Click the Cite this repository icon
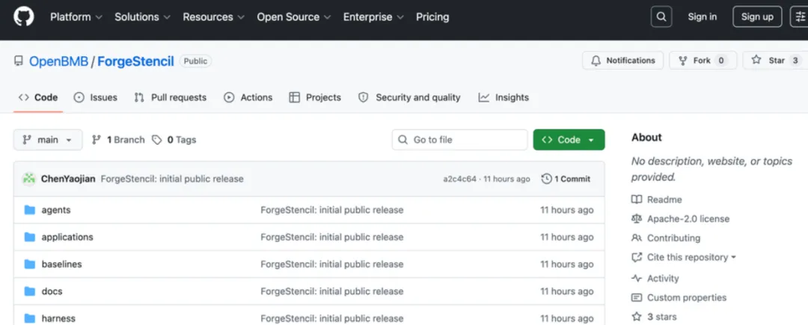This screenshot has width=808, height=325. click(637, 257)
